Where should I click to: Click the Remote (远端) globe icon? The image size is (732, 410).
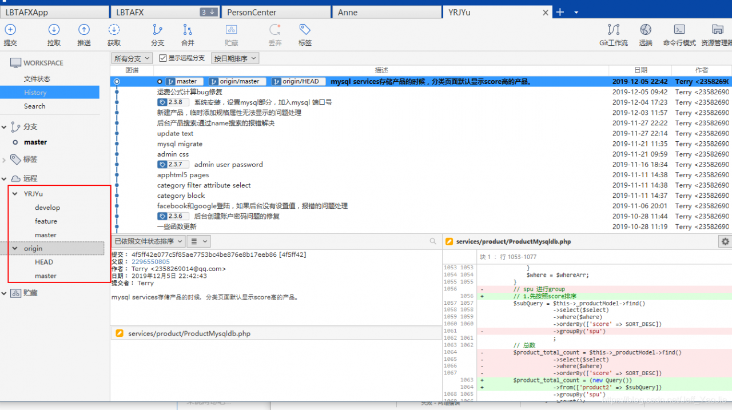(x=646, y=30)
